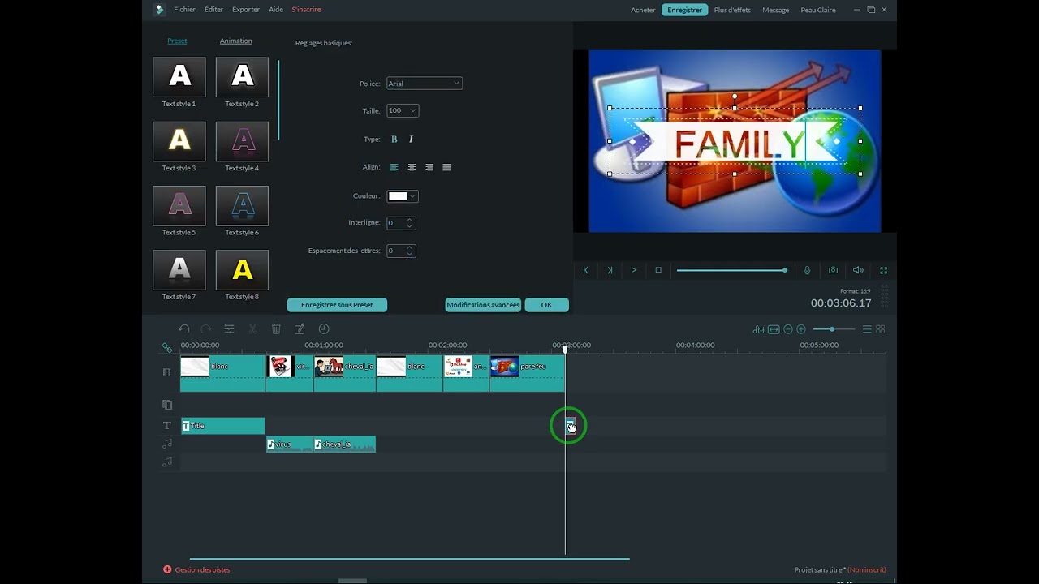Open Modifications avancées

point(483,305)
